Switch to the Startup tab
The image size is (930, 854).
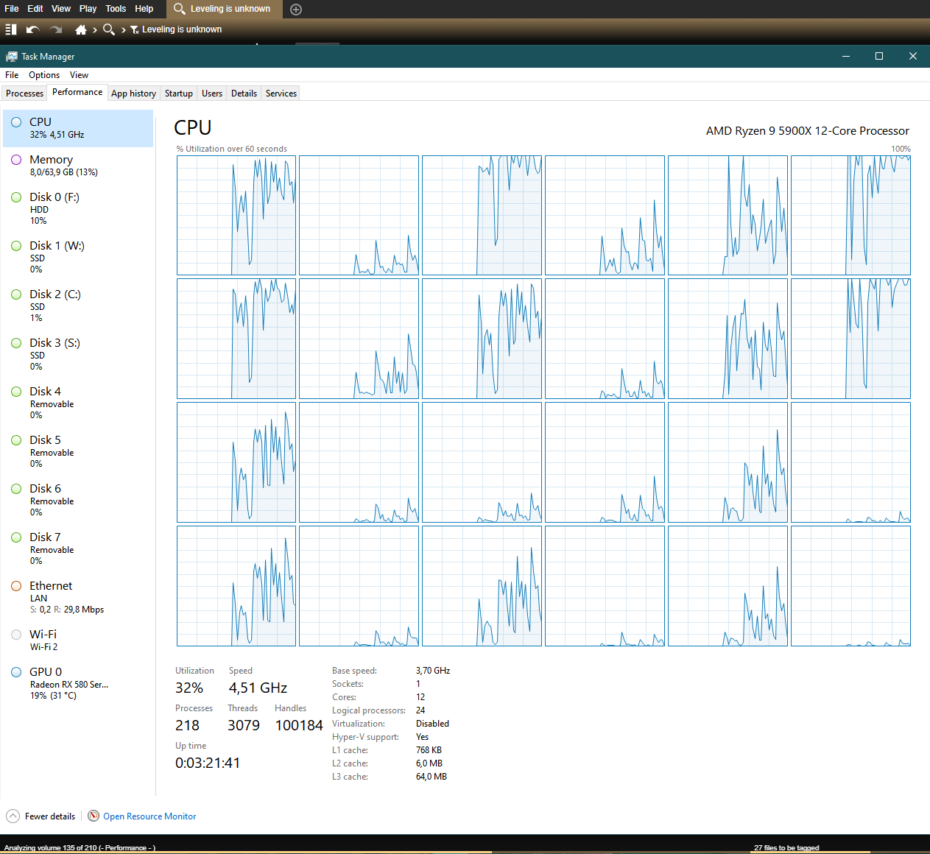tap(178, 93)
